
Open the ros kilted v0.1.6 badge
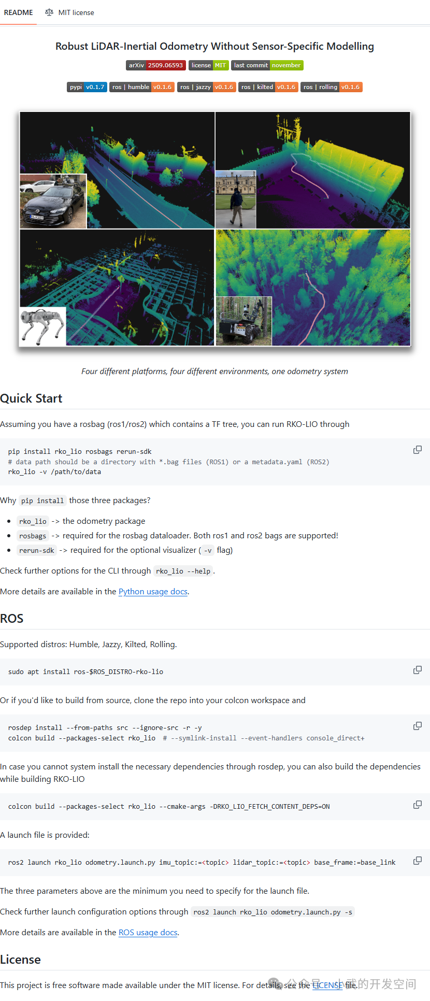[x=268, y=87]
